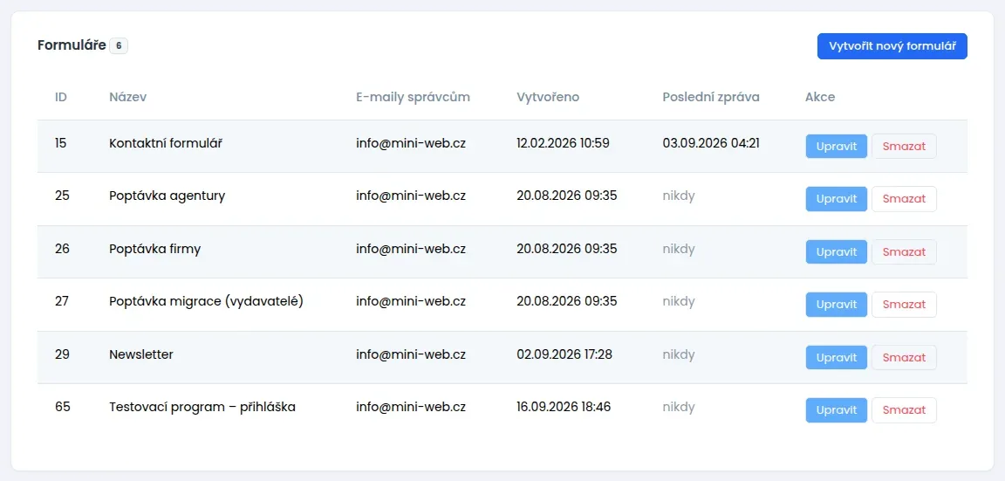
Task: Select Poptávka migrace (vydavatelé) name cell
Action: coord(206,301)
